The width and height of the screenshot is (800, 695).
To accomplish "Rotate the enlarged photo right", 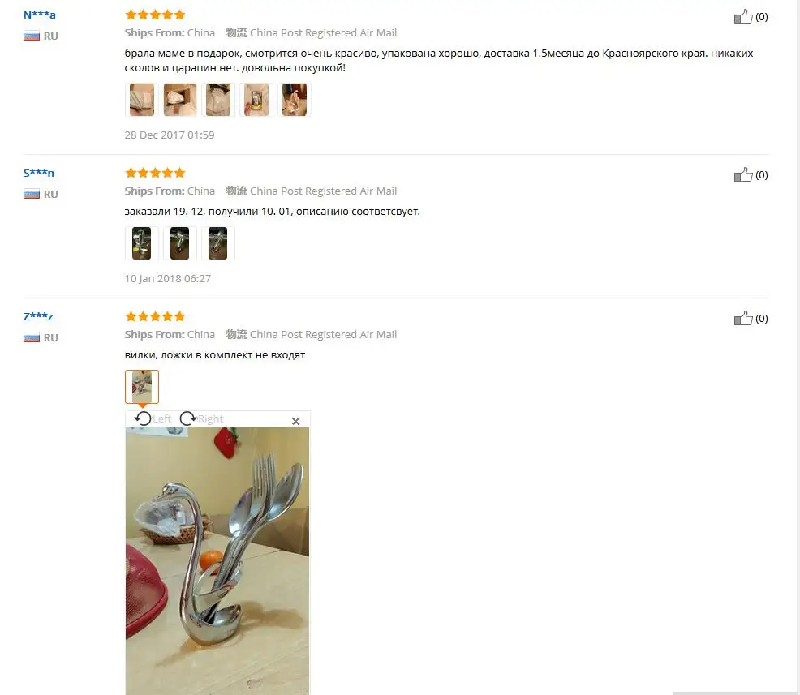I will click(x=201, y=418).
